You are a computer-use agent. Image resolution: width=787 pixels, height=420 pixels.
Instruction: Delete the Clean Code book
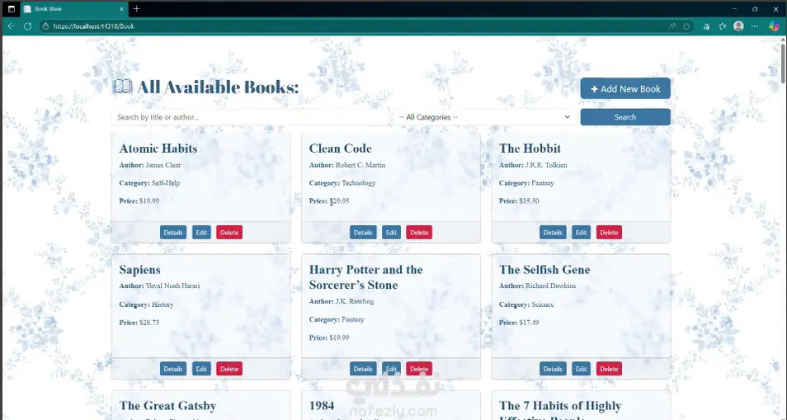click(419, 233)
